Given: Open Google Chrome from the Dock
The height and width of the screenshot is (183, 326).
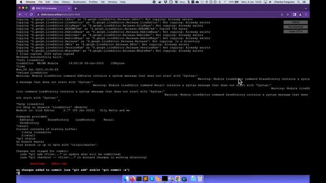Looking at the screenshot, I should click(178, 178).
